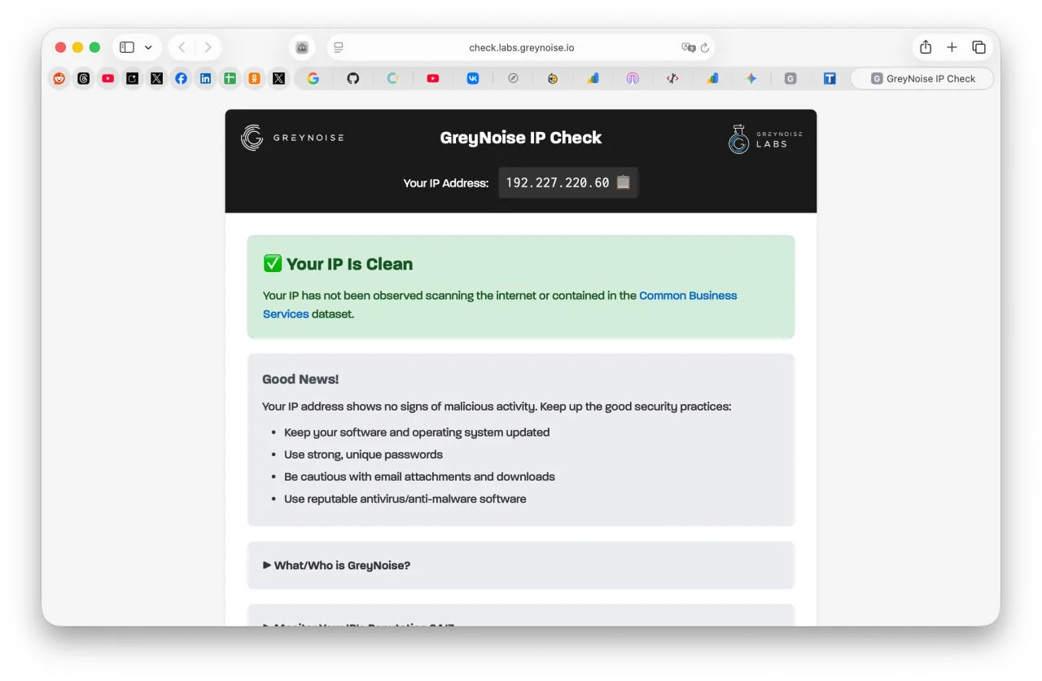Focus the address bar showing check.labs.greynoise.io

pyautogui.click(x=521, y=48)
